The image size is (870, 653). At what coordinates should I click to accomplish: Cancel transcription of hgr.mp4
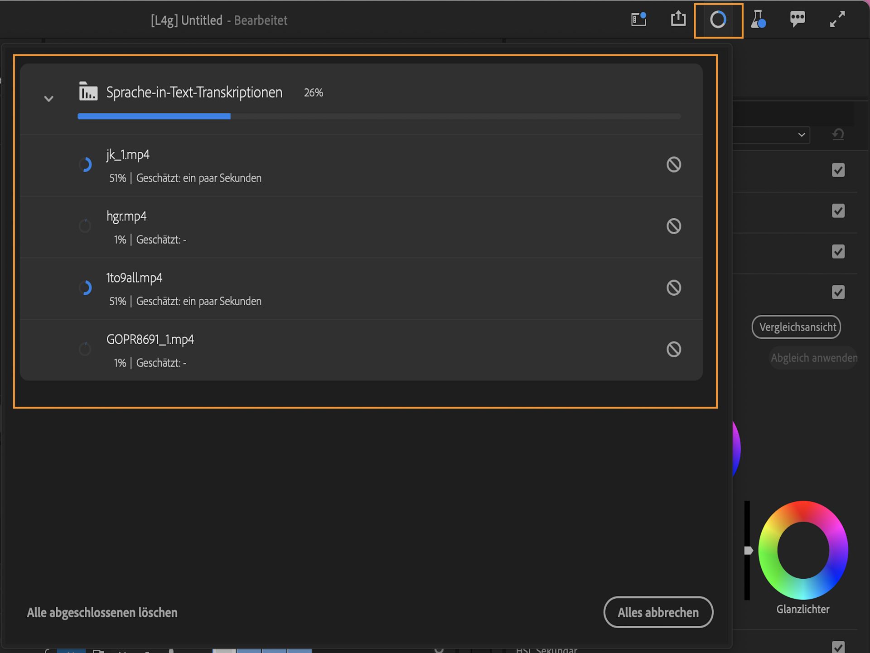(x=674, y=226)
